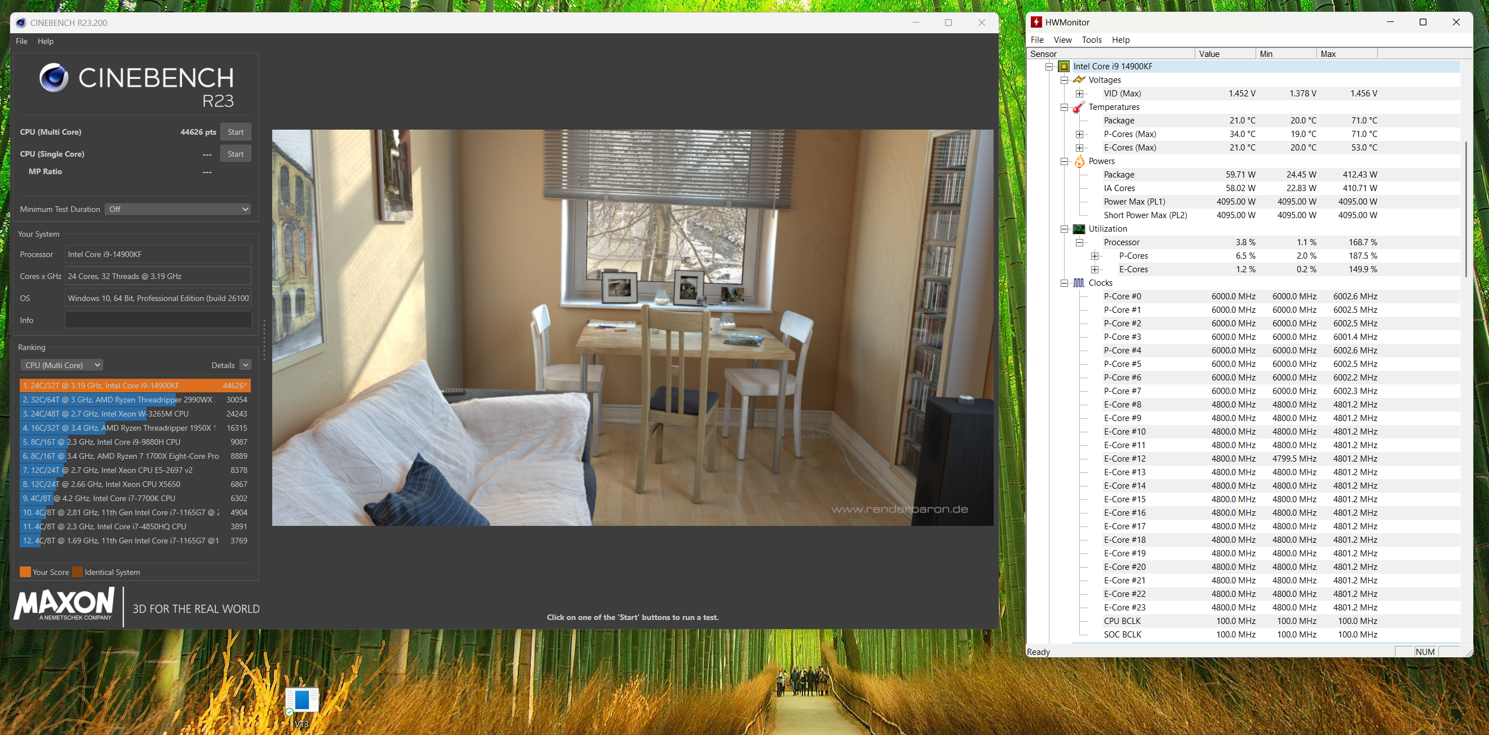Expand the ranking Details dropdown arrow
Viewport: 1489px width, 735px height.
click(x=245, y=365)
